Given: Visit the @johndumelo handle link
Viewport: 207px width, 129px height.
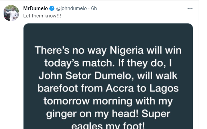Looking at the screenshot, I should [x=72, y=8].
